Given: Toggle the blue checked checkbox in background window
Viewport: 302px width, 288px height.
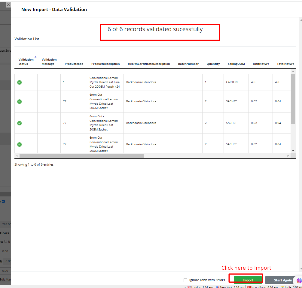Looking at the screenshot, I should point(3,201).
